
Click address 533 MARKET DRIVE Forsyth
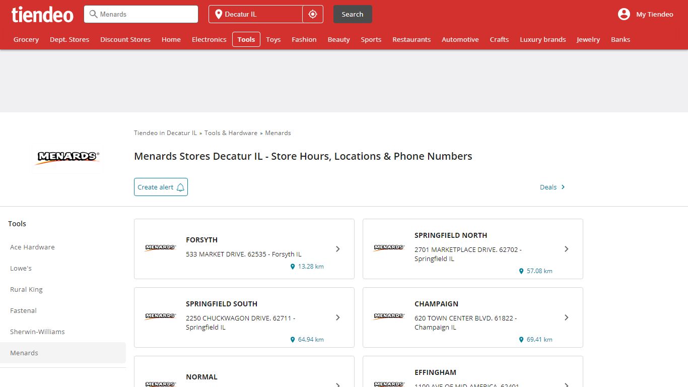(x=244, y=254)
